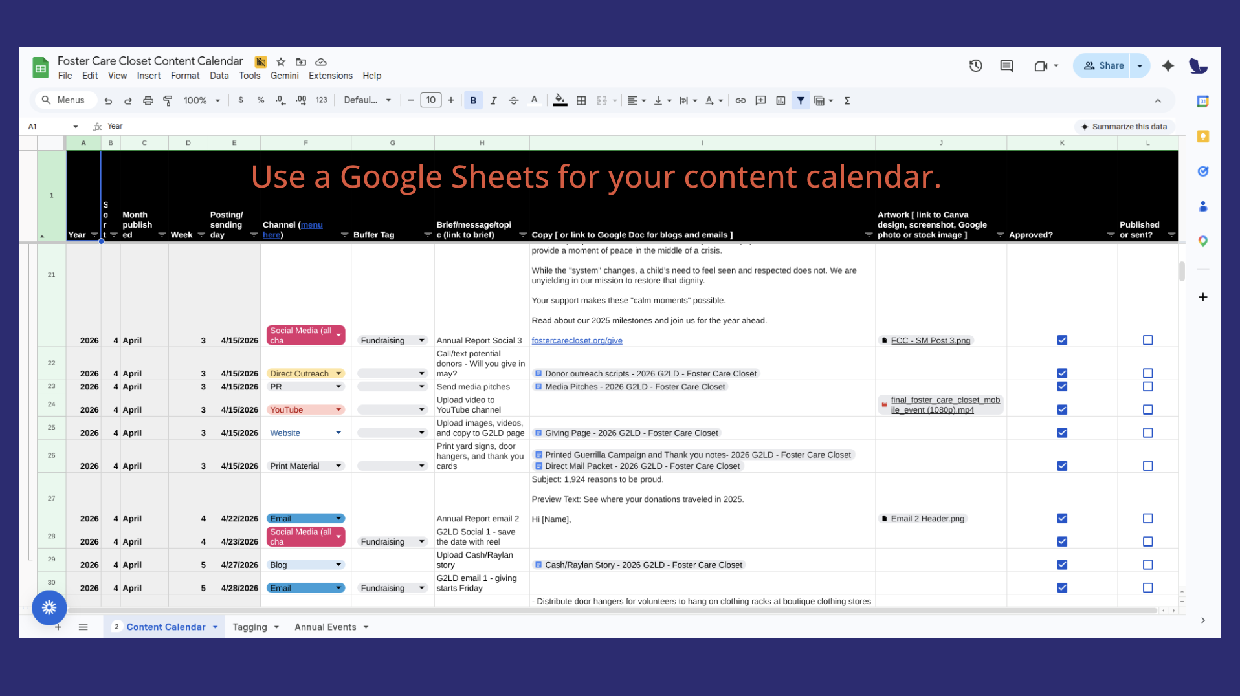Apply strikethrough formatting
1240x696 pixels.
513,100
